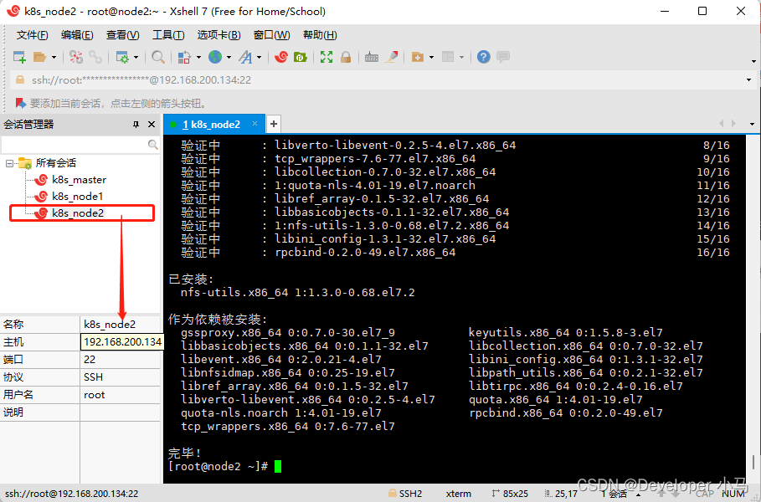Select the k8s_node1 session

point(78,197)
